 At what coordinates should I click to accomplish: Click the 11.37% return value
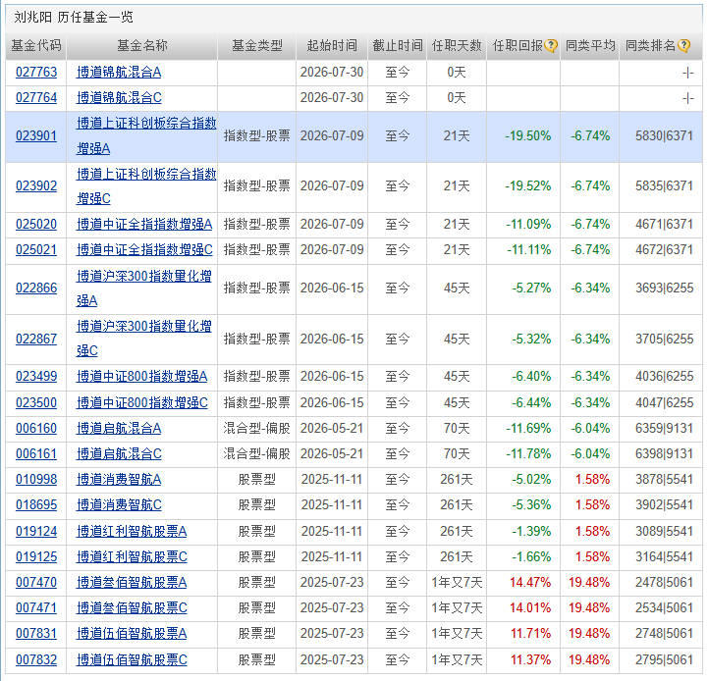[530, 660]
